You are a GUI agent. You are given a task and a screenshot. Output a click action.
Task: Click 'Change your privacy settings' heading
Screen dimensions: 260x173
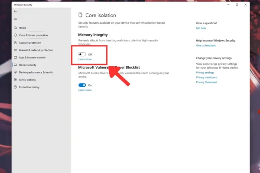(214, 58)
